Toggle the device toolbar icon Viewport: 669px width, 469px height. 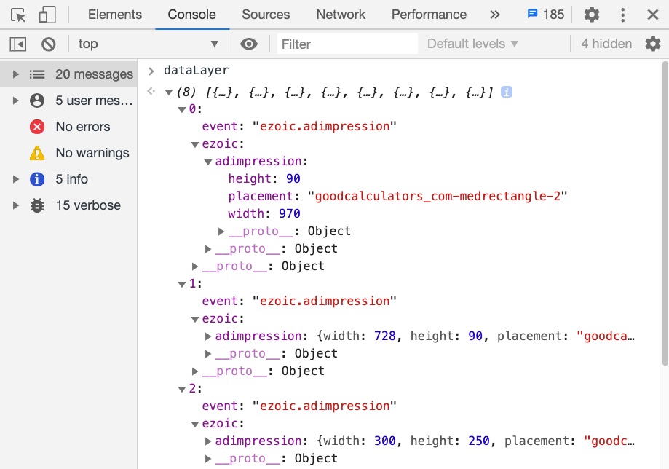pos(47,15)
